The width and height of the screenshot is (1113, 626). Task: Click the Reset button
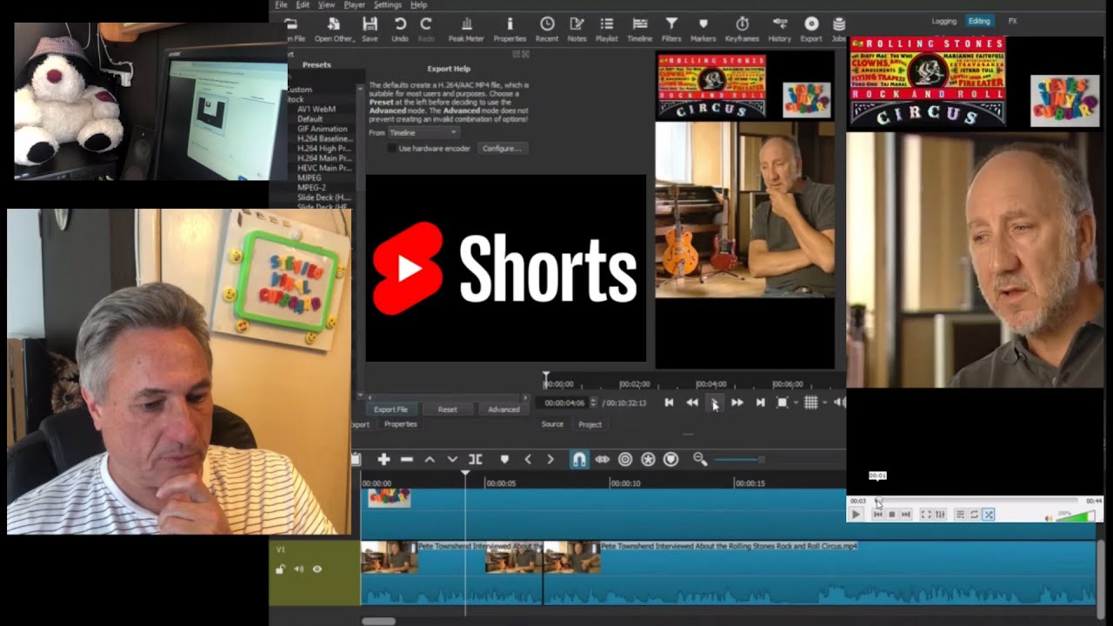[447, 410]
